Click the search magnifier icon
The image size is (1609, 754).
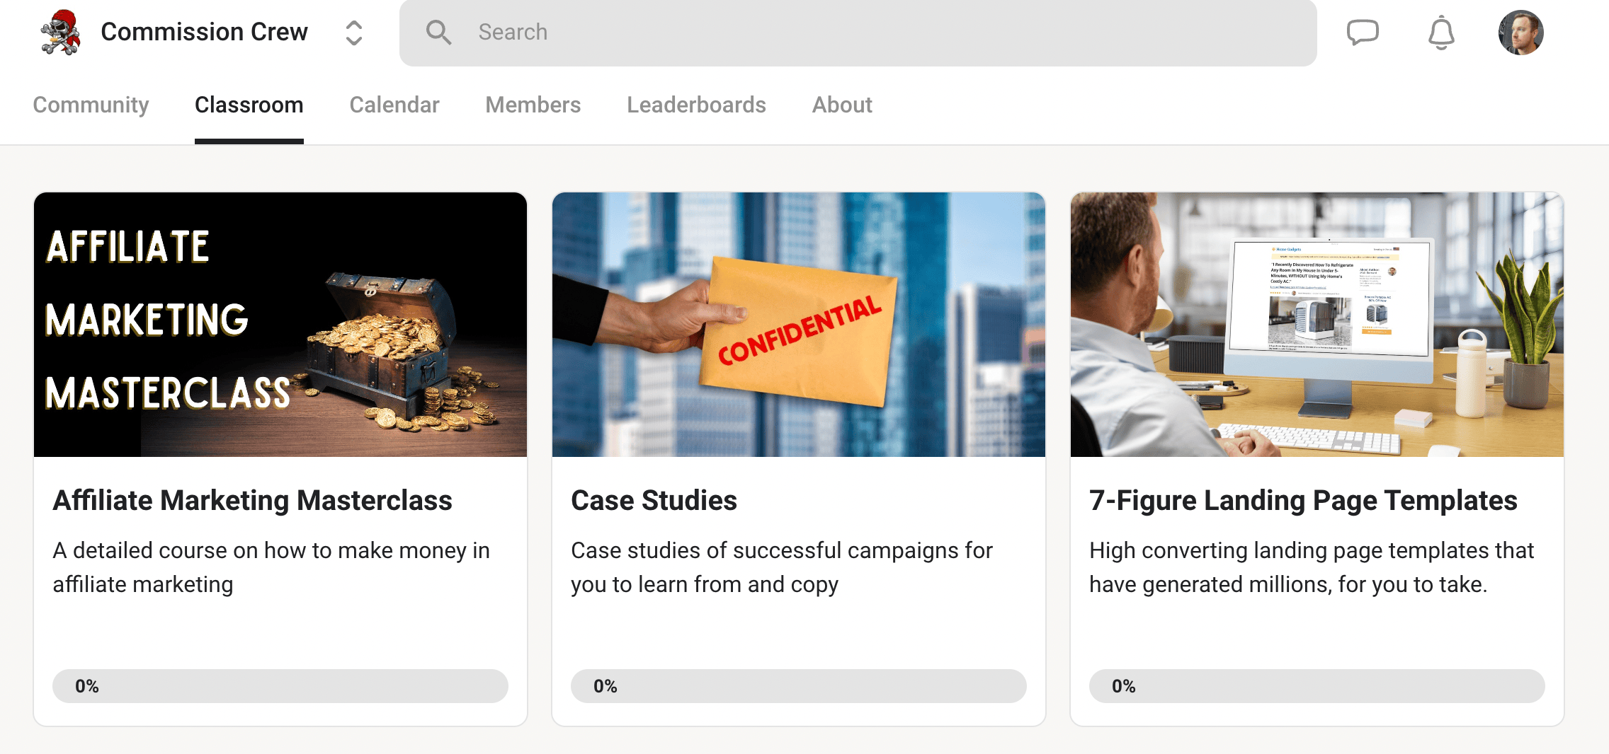(x=438, y=33)
